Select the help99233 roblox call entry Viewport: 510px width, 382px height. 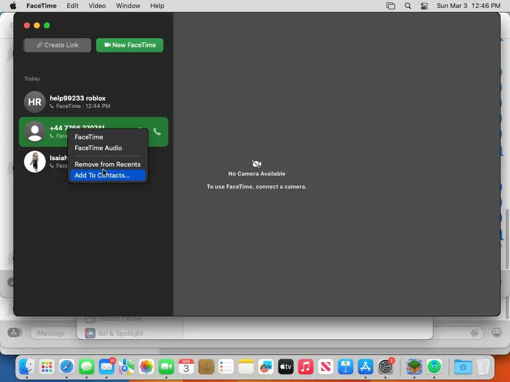tap(94, 102)
